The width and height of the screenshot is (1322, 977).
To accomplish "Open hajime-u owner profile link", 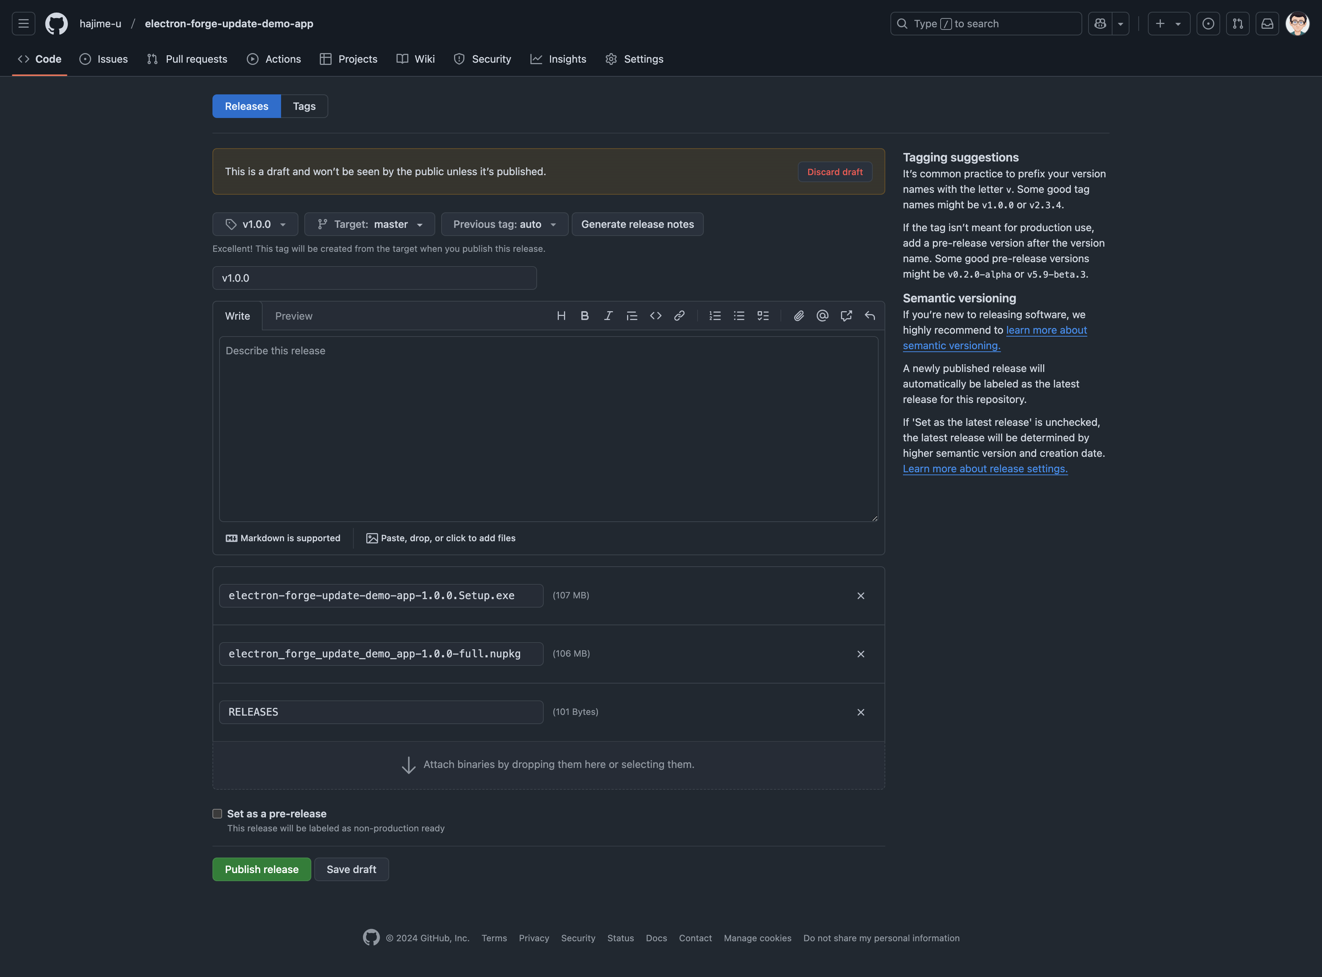I will click(x=101, y=24).
